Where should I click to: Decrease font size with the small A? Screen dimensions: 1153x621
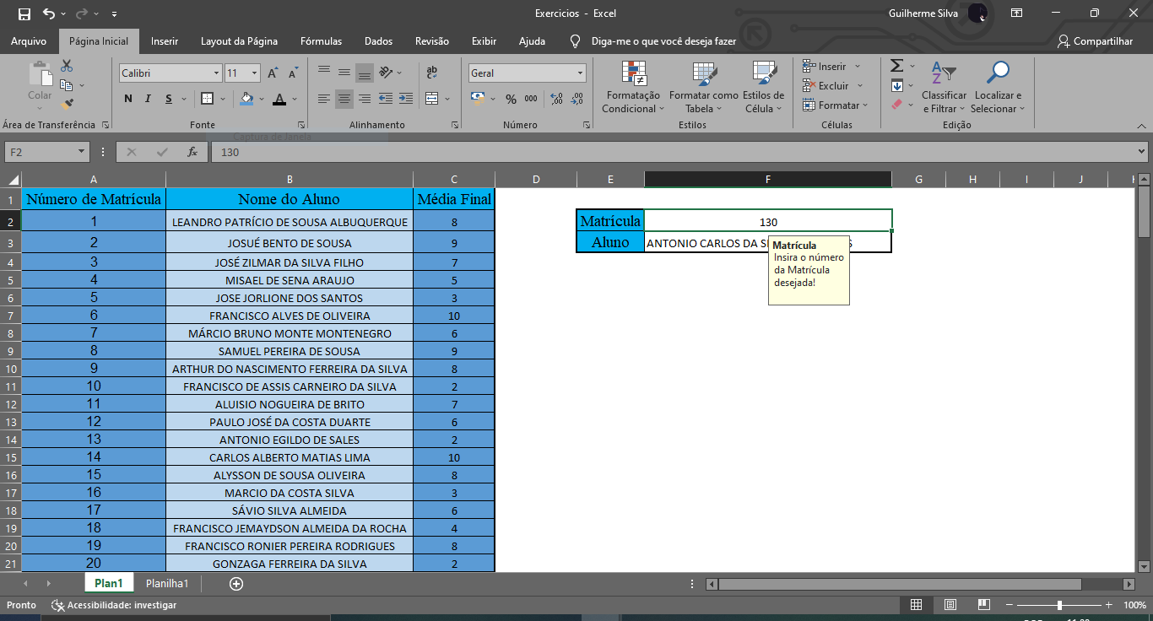click(x=293, y=73)
